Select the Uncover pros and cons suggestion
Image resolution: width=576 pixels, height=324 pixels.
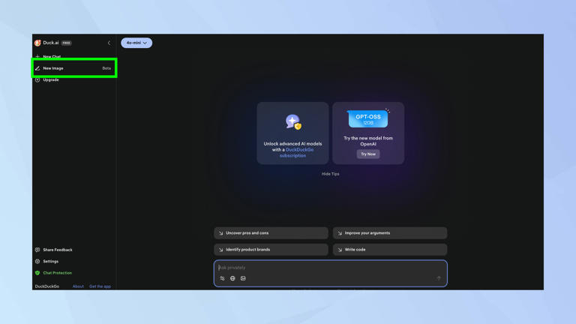coord(271,233)
